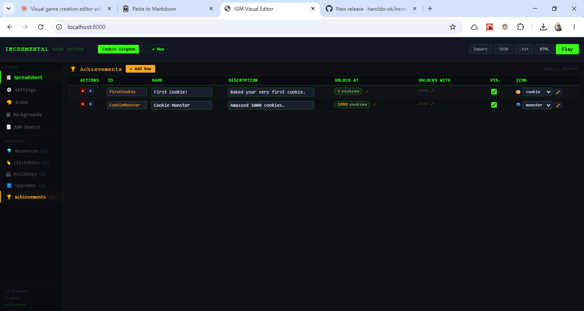Viewport: 584px width, 311px height.
Task: Click the '1 cookies' unlock pill
Action: point(348,91)
